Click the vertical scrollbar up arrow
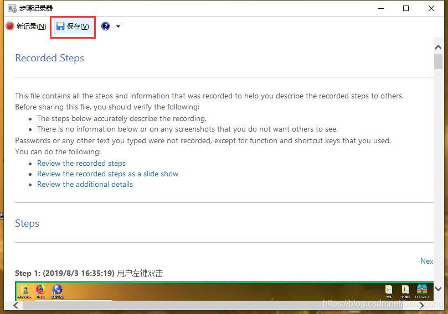Image resolution: width=448 pixels, height=314 pixels. click(x=438, y=48)
